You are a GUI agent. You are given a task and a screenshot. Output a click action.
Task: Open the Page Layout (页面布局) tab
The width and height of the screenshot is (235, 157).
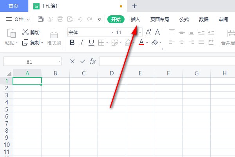160,19
